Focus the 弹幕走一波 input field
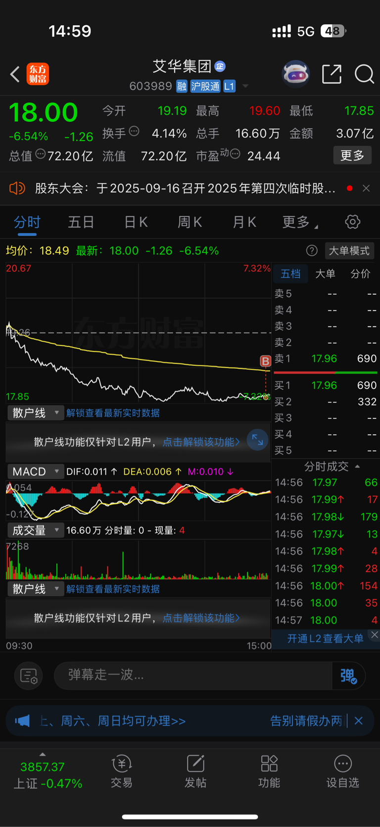Image resolution: width=380 pixels, height=827 pixels. click(x=193, y=675)
